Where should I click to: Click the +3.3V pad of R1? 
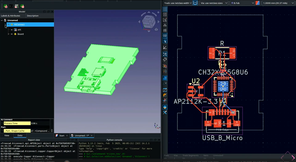(233, 53)
